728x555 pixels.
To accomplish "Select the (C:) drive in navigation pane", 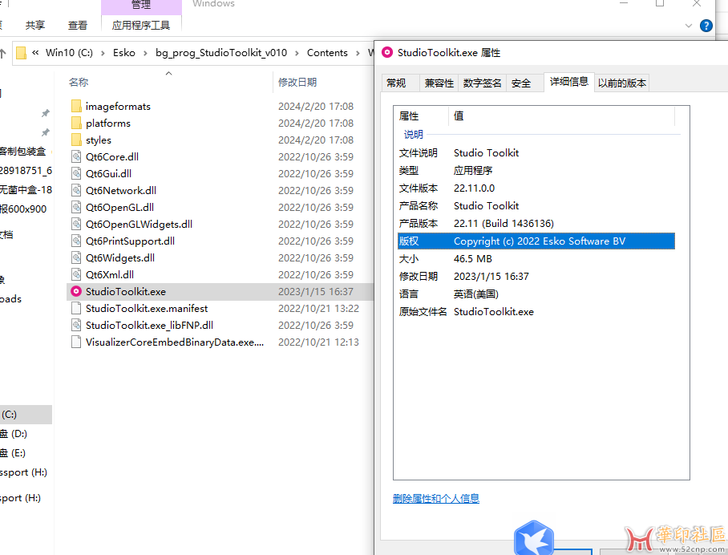I will click(x=26, y=415).
